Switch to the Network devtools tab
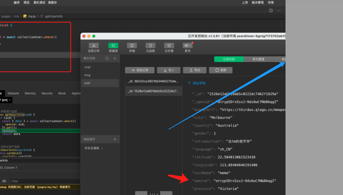 pyautogui.click(x=13, y=93)
